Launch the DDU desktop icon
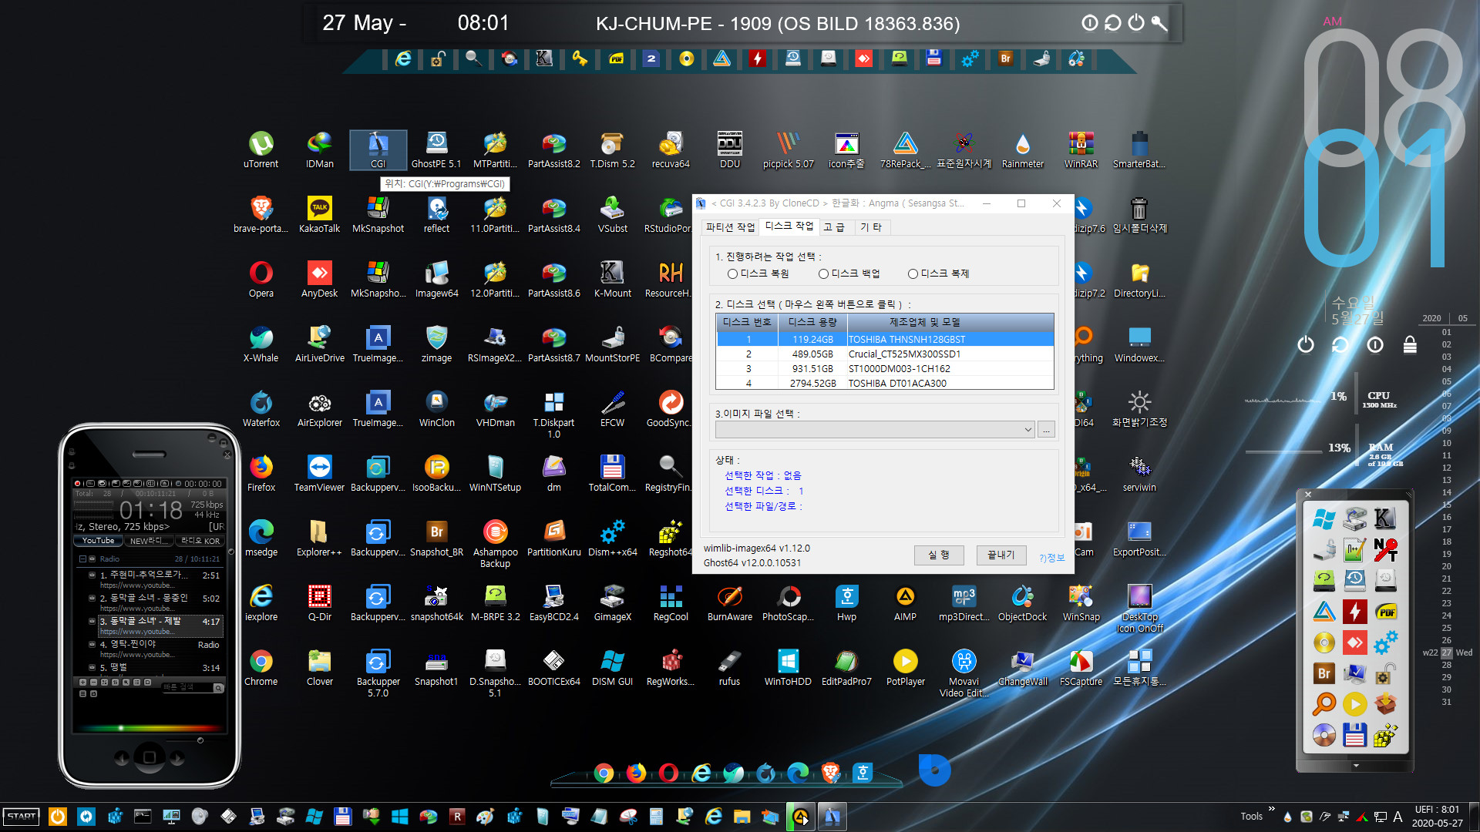Image resolution: width=1480 pixels, height=832 pixels. 729,149
